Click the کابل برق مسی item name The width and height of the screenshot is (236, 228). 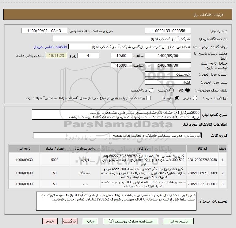[143, 160]
